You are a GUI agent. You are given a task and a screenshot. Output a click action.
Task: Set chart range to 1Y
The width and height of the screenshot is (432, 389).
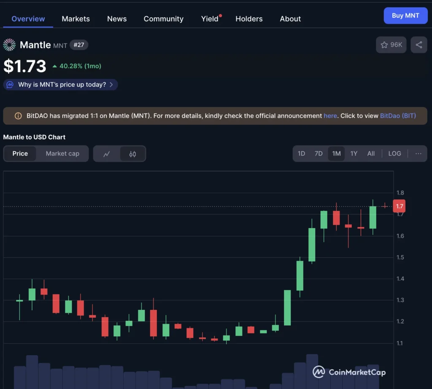tap(354, 153)
